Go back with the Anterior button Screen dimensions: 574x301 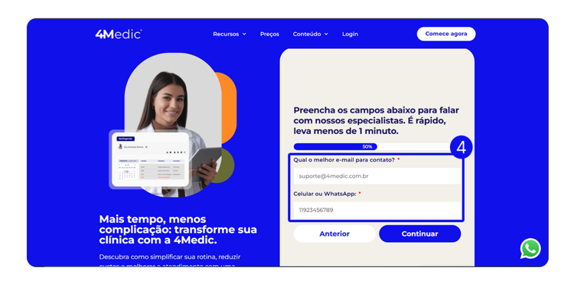[x=334, y=234]
